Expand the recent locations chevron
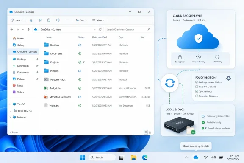Image resolution: width=244 pixels, height=163 pixels. [x=23, y=29]
